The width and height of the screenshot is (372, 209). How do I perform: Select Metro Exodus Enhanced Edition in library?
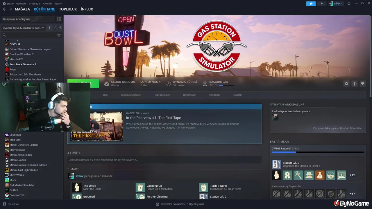click(x=28, y=165)
